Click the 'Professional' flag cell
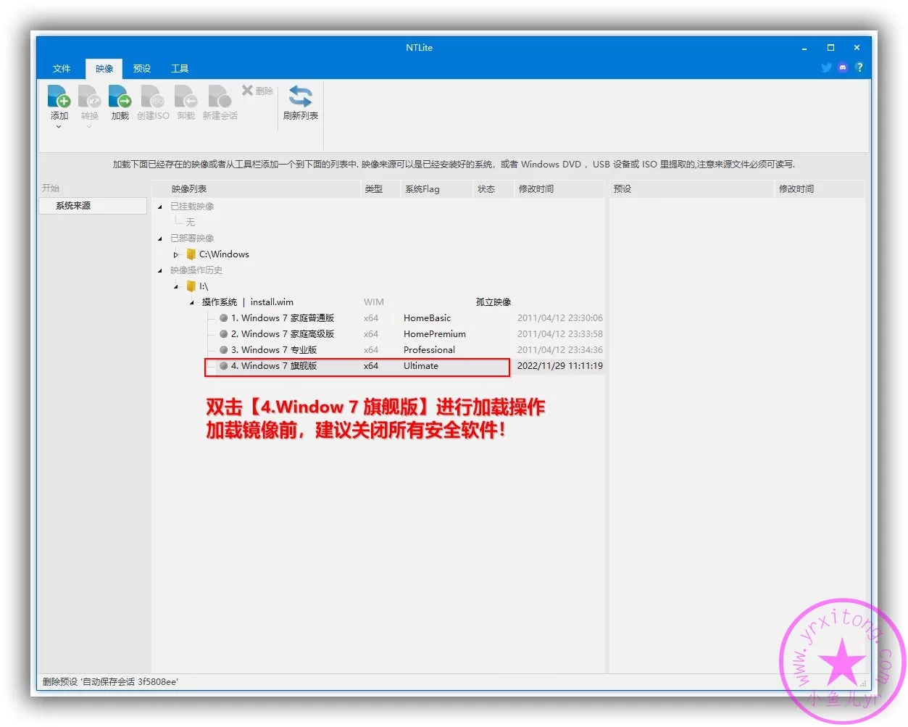908x727 pixels. (429, 350)
